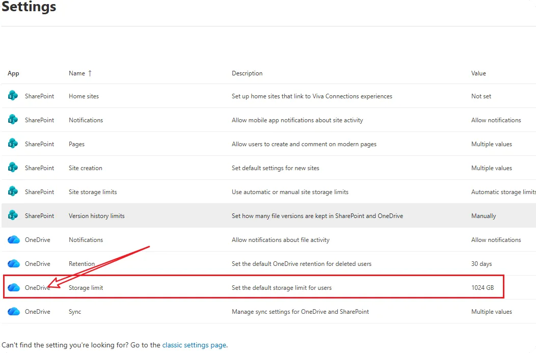536x353 pixels.
Task: Click 'SharePoint' label in Home sites row
Action: [39, 96]
